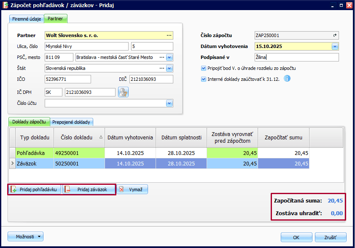Viewport: 355px width, 248px height.
Task: Click the Číslo dokladu column sort arrow
Action: [100, 137]
